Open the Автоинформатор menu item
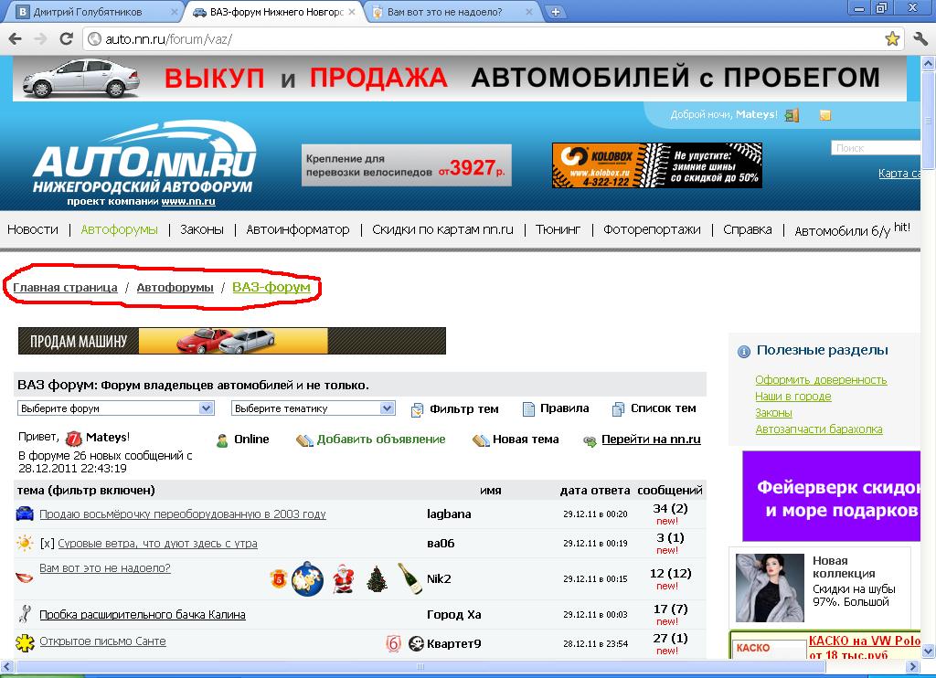 [298, 229]
